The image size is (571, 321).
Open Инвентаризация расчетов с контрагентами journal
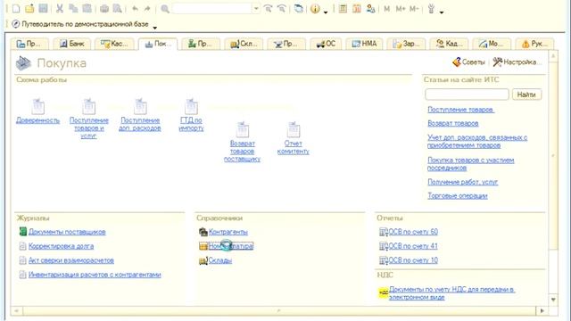(x=95, y=275)
